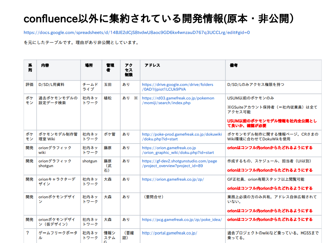The width and height of the screenshot is (335, 243).
Task: Open the Google Sheets spreadsheet link
Action: point(137,32)
